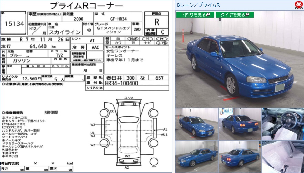The height and width of the screenshot is (173, 304).
Task: Click the XX mark on car diagram
Action: [x=112, y=111]
